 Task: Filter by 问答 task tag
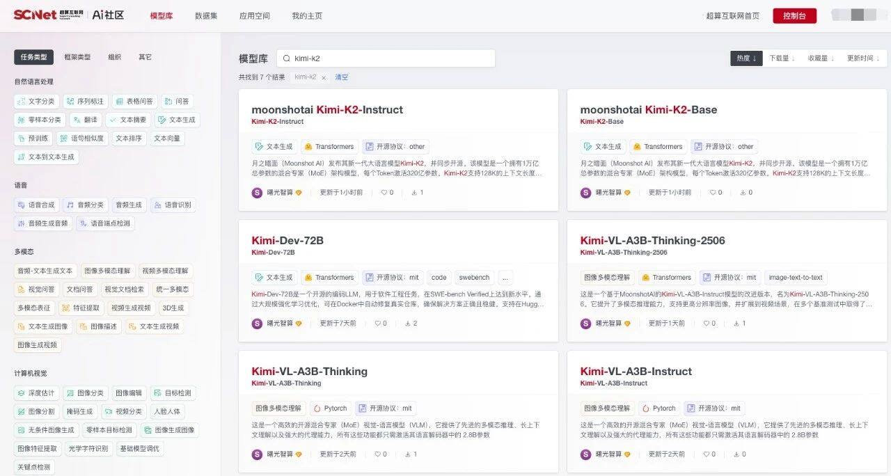point(177,101)
